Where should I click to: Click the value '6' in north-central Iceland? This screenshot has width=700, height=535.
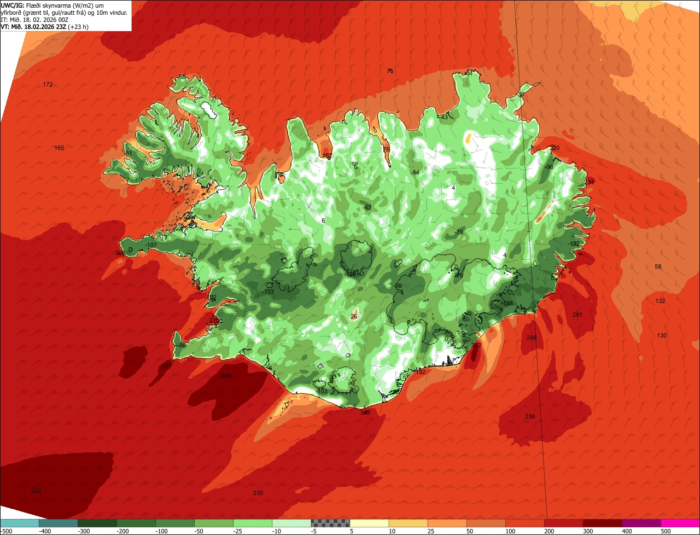coord(323,220)
